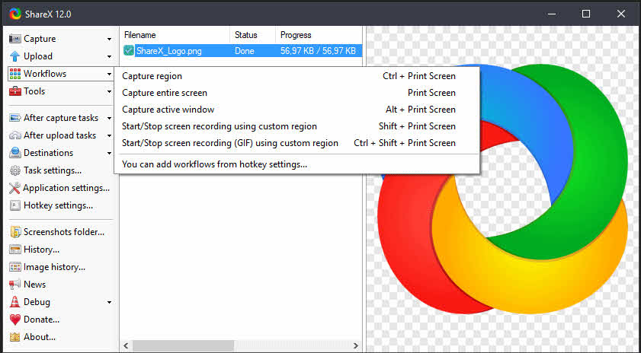
Task: Open Screenshots folder label
Action: tap(64, 232)
